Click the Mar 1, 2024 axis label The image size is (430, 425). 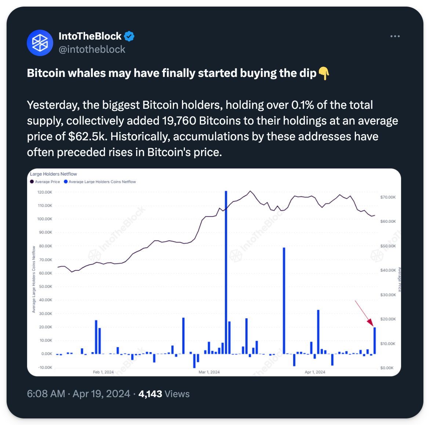pos(209,372)
